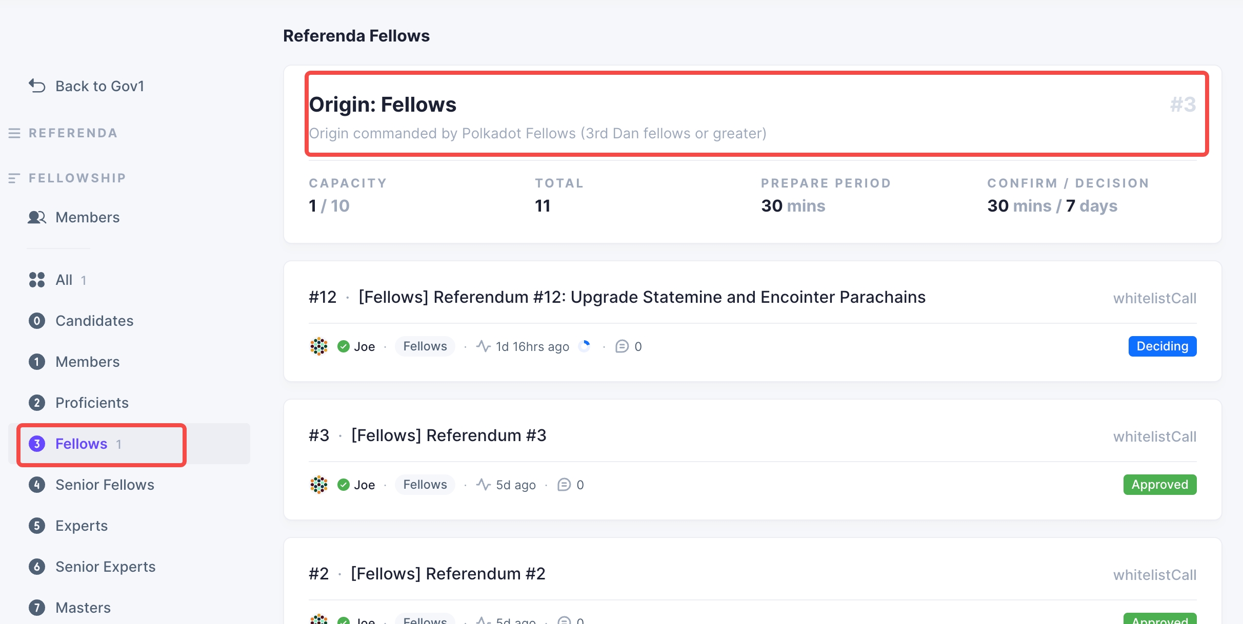The image size is (1243, 624).
Task: Enable the Senior Fellows rank filter
Action: pyautogui.click(x=105, y=485)
